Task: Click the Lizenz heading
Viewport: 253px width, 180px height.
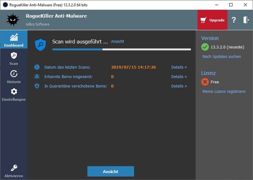Action: 208,73
